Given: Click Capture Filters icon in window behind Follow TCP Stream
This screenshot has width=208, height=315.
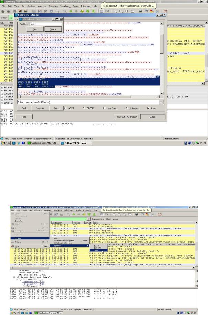Looking at the screenshot, I should coord(141,11).
